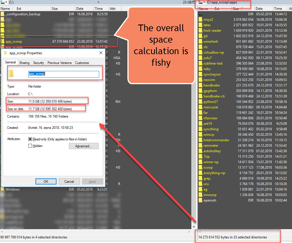Toggle the Read-only attribute checkbox
Screen dimensions: 292x243
(x=30, y=139)
